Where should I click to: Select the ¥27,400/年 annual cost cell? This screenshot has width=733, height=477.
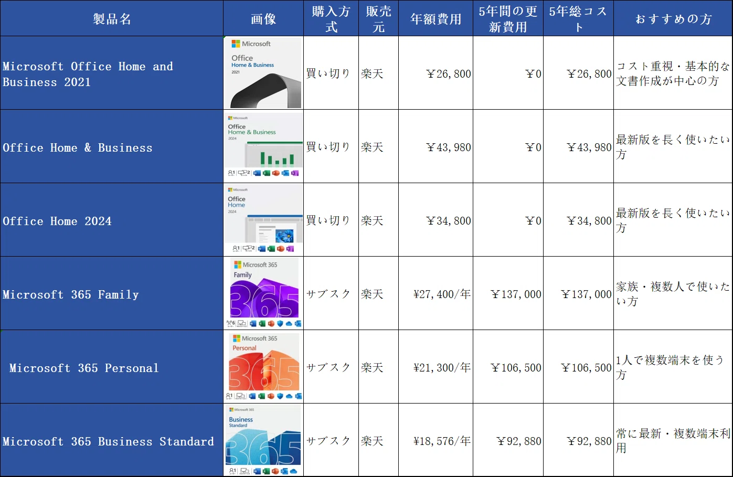point(435,293)
